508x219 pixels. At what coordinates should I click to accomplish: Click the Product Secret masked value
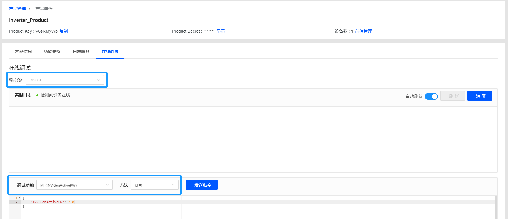(x=209, y=31)
